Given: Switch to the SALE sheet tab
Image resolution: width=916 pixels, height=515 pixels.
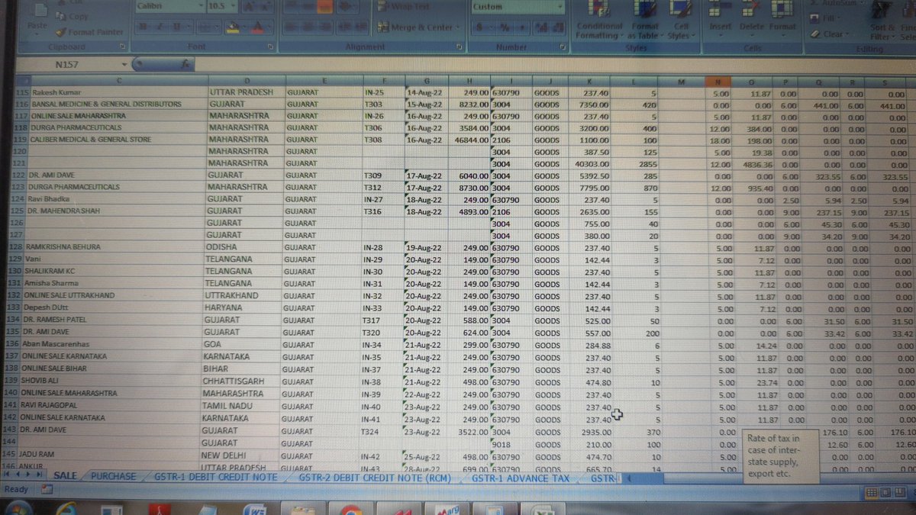Looking at the screenshot, I should pos(65,476).
